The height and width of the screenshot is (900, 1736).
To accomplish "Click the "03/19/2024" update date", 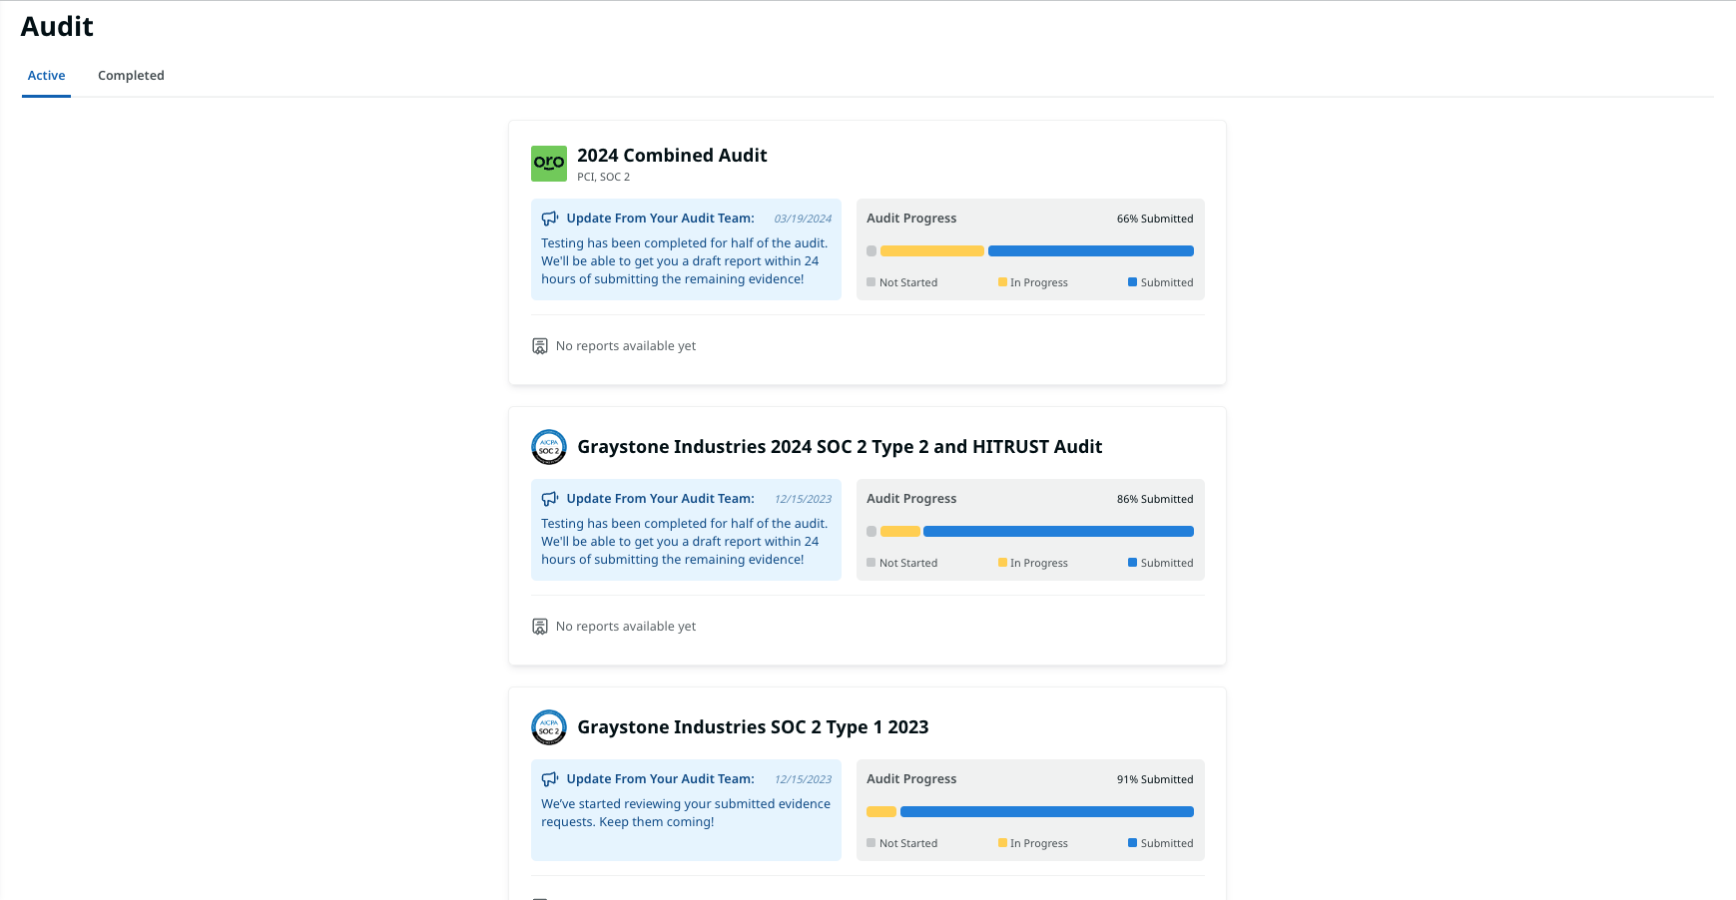I will [803, 219].
